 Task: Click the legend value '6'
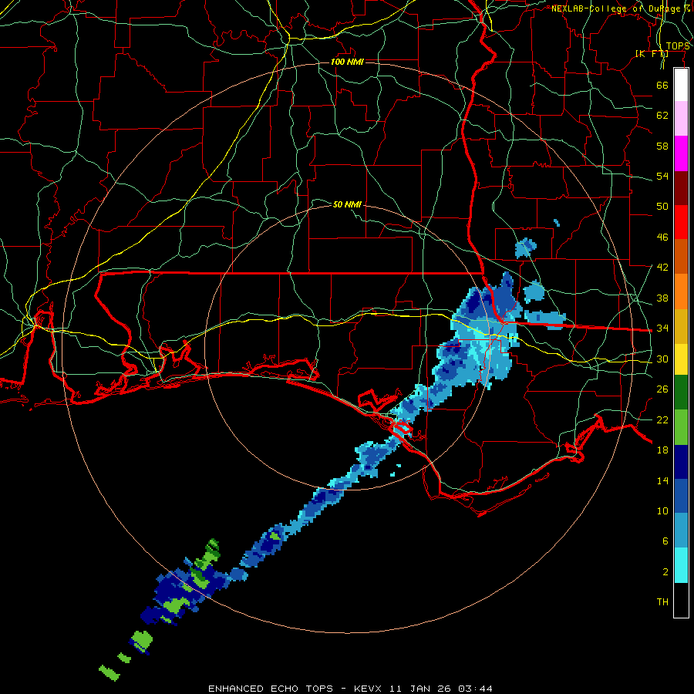[x=665, y=541]
